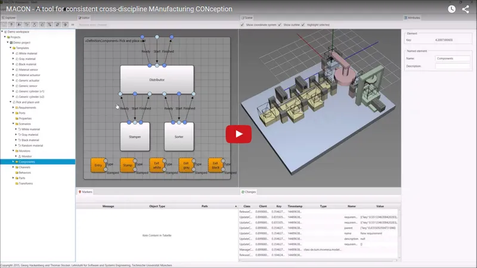Expand the Generic cylinder (v1) node
Viewport: 477px width, 268px height.
pyautogui.click(x=13, y=91)
